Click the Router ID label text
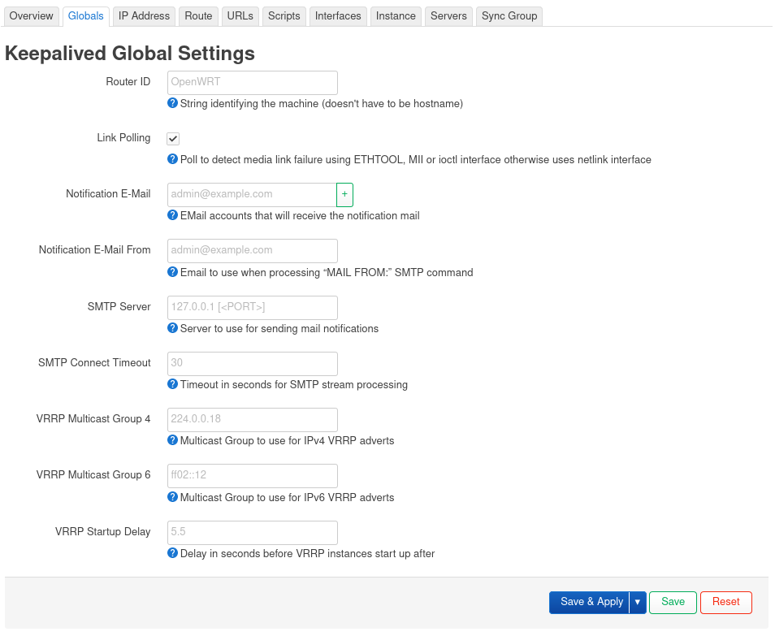The image size is (775, 636). click(x=128, y=81)
